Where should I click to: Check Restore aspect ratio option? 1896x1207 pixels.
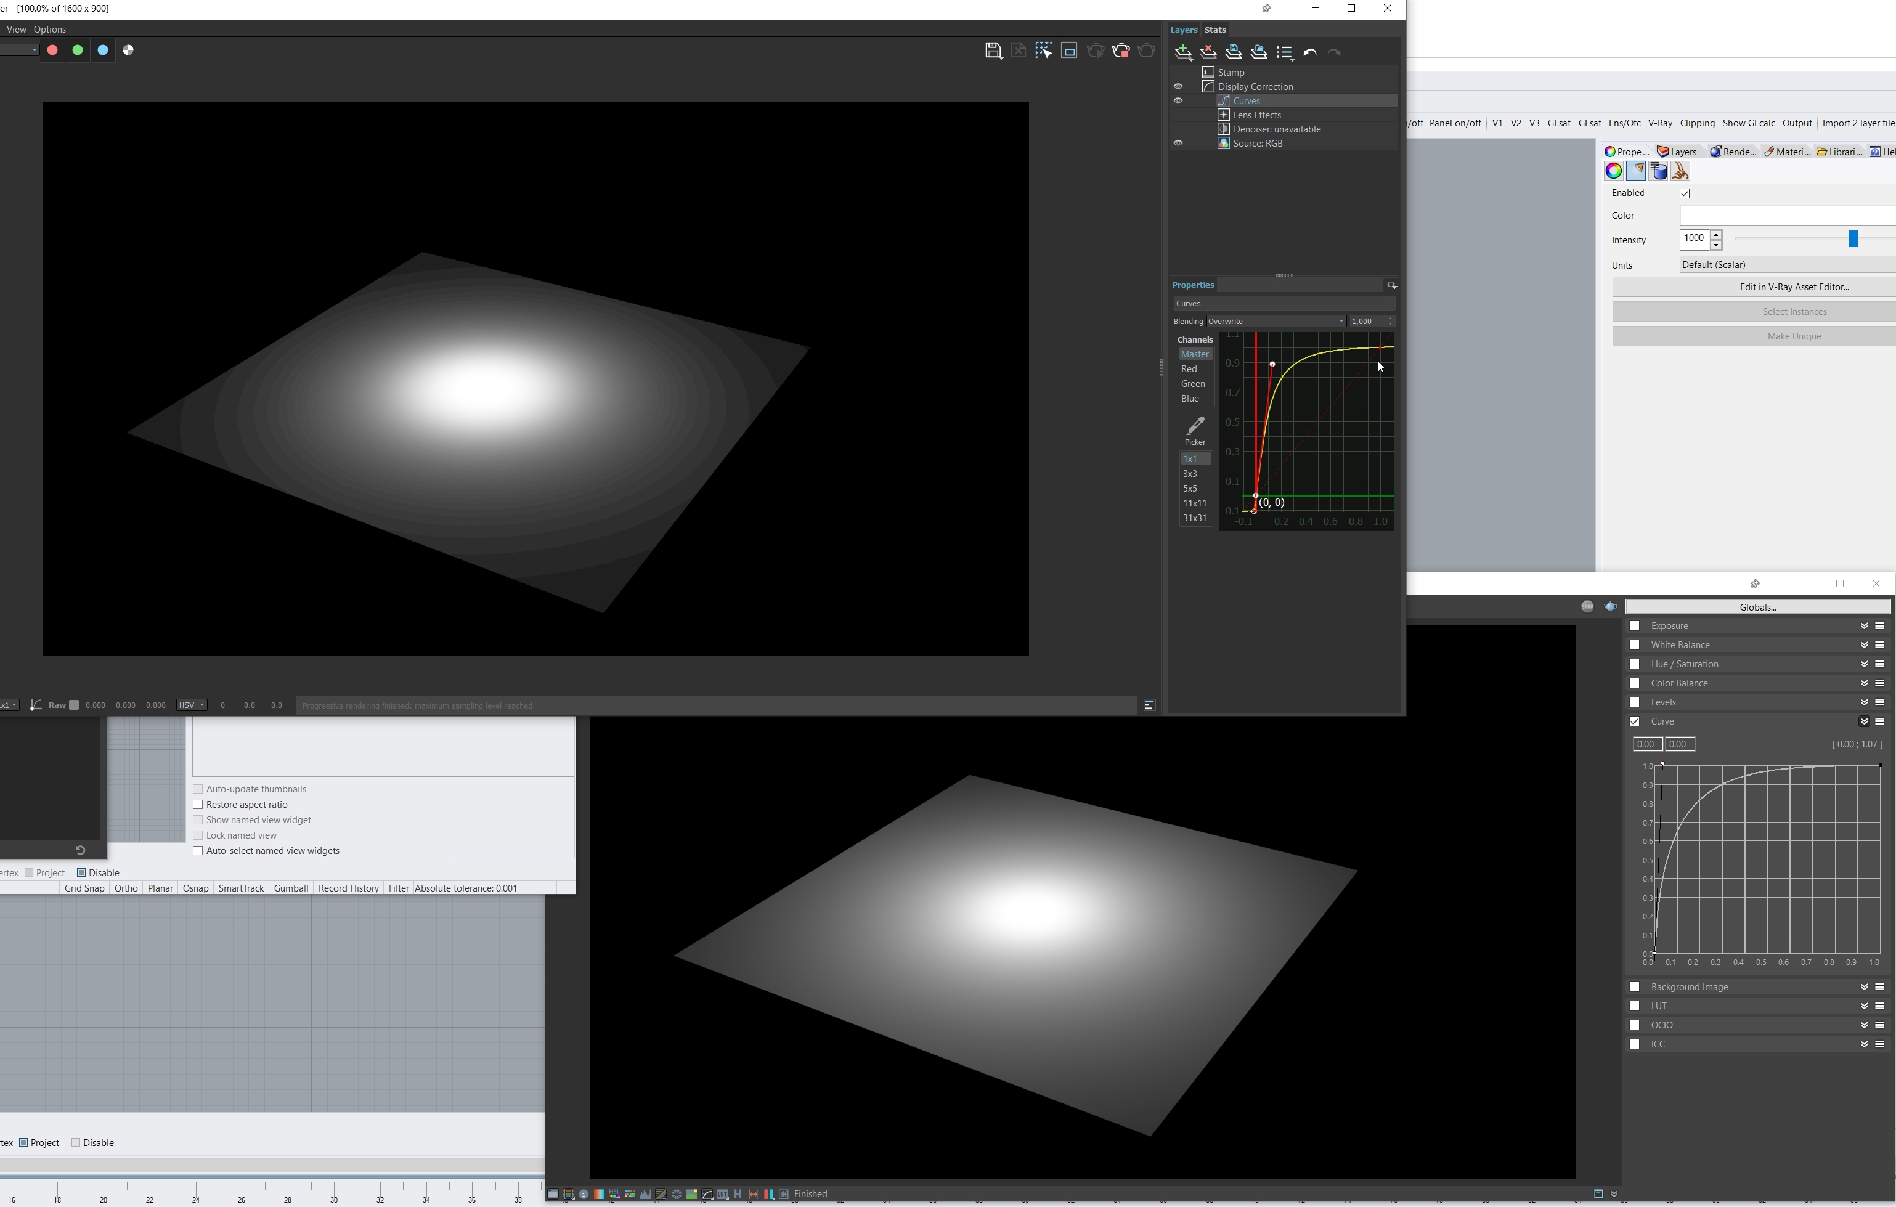pos(198,805)
